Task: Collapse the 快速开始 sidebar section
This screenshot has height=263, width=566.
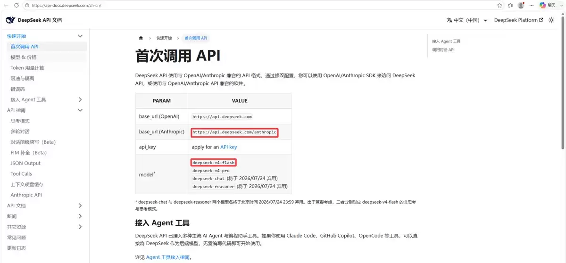Action: tap(80, 36)
